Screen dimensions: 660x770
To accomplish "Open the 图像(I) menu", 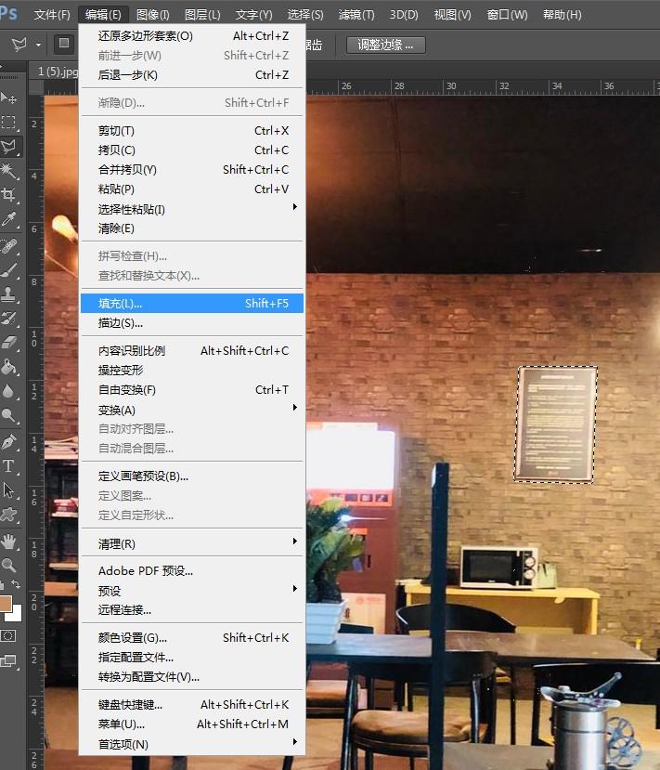I will pos(152,15).
